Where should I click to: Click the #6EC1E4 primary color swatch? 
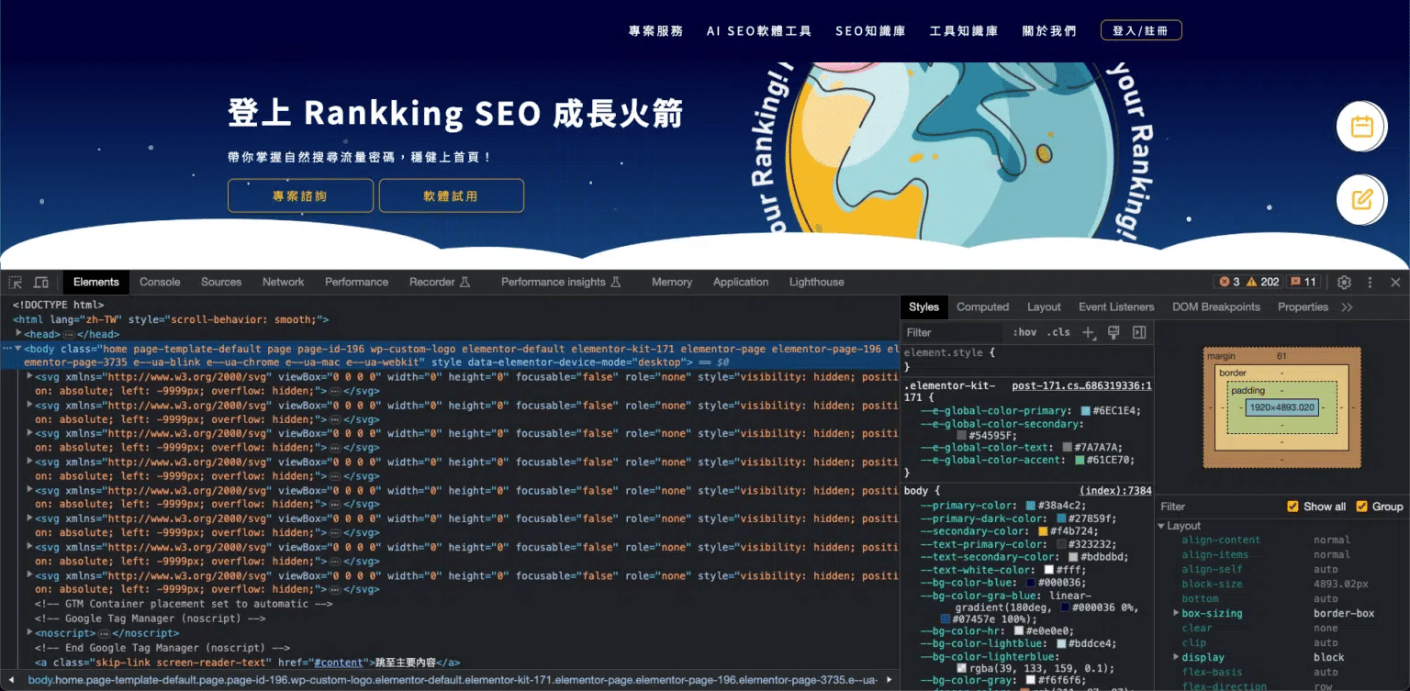pyautogui.click(x=1085, y=411)
